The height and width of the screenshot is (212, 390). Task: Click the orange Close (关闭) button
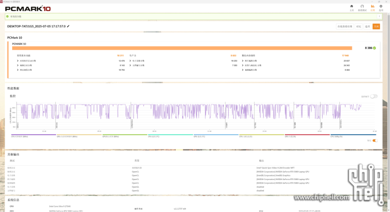pos(376,27)
